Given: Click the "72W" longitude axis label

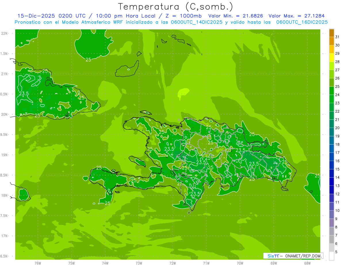Looking at the screenshot, I should (x=173, y=263).
